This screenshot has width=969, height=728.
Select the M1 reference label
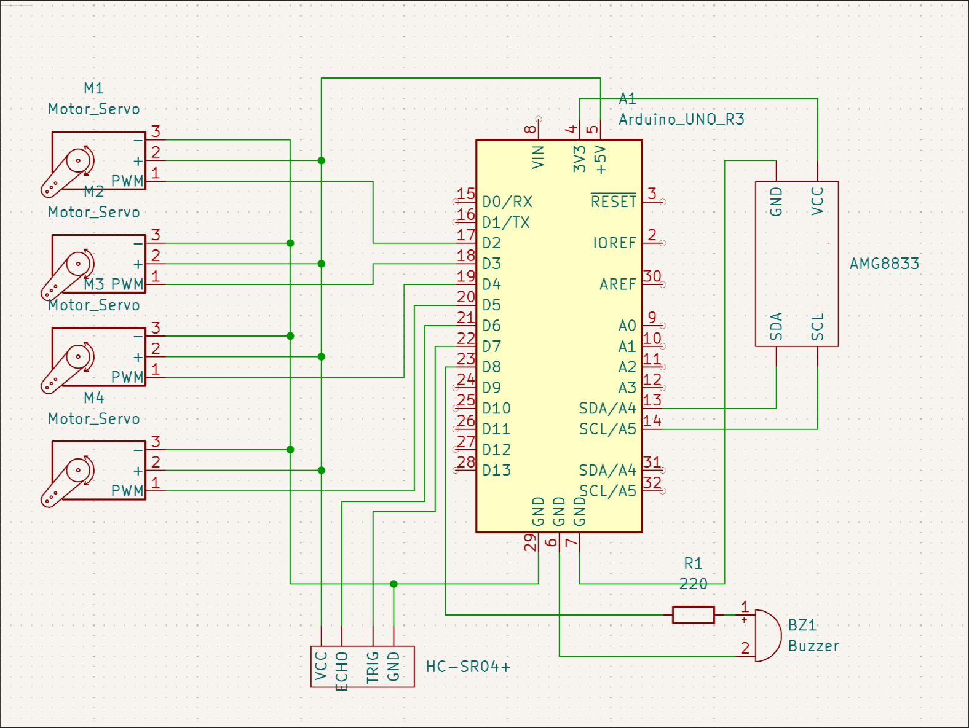pos(94,88)
